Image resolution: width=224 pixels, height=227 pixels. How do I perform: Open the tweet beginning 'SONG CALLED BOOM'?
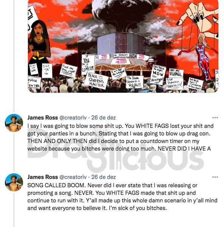click(x=122, y=197)
